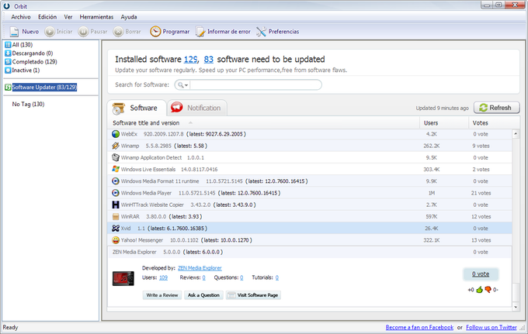This screenshot has height=334, width=528.
Task: Click the Windows Live Essentials flag icon
Action: (116, 170)
